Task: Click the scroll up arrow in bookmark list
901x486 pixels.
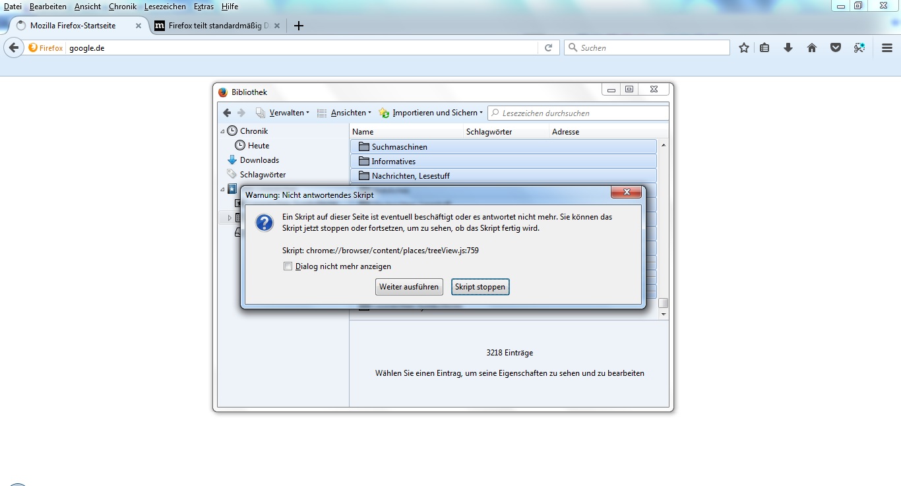Action: pos(664,145)
